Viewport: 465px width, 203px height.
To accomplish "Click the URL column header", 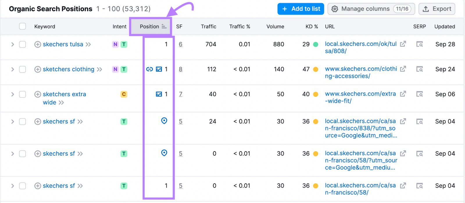I will pyautogui.click(x=330, y=26).
